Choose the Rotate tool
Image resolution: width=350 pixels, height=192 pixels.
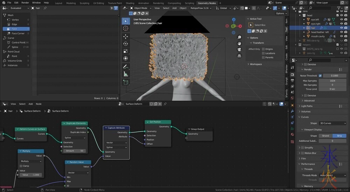tap(126, 44)
